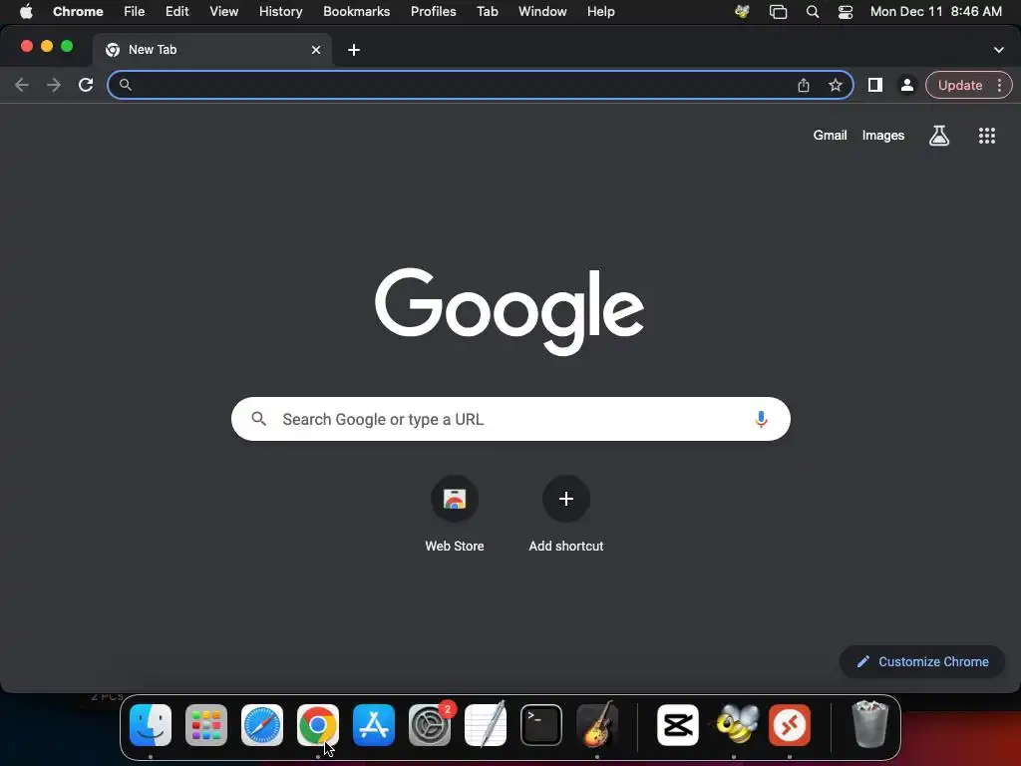Open the Tab menu
Screen dimensions: 1021x766
487,12
